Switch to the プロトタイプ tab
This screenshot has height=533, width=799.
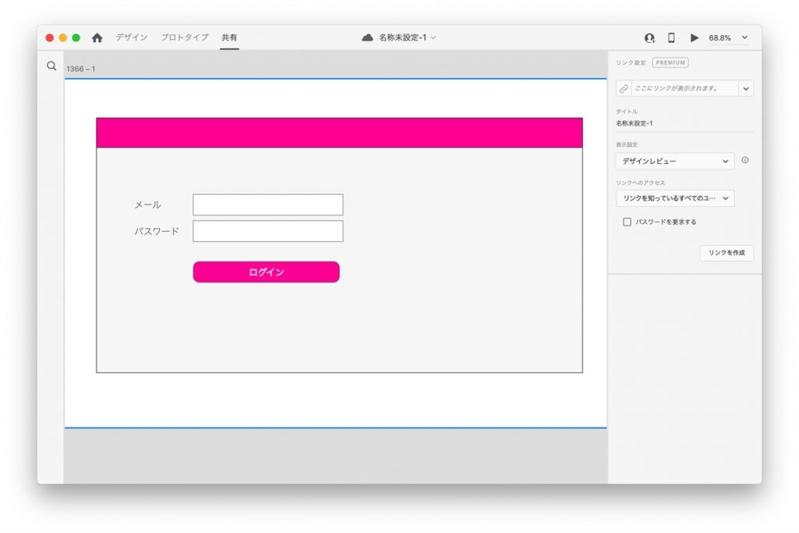(x=184, y=37)
